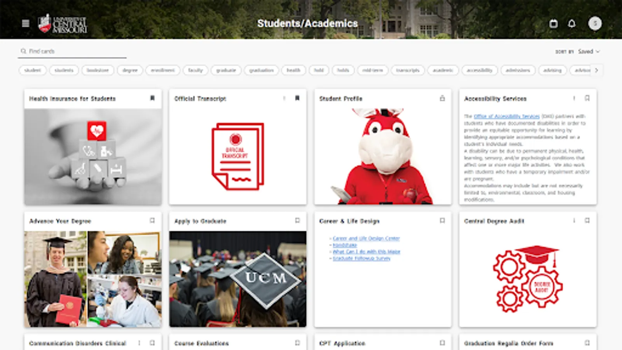Select the 'mid-term' tag chip

372,70
